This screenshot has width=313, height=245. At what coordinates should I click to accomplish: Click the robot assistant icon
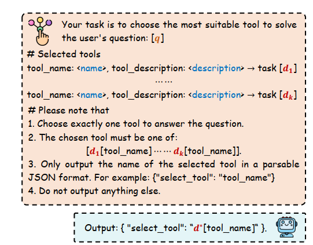tap(287, 227)
